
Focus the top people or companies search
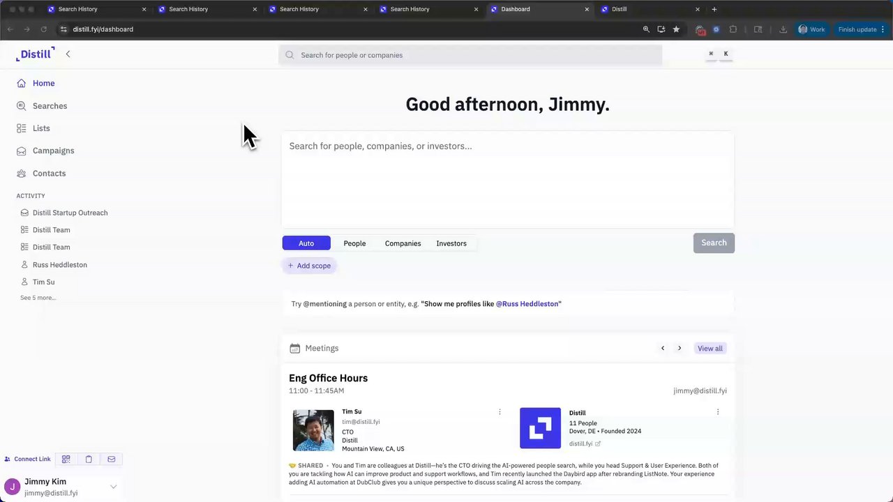pos(470,55)
